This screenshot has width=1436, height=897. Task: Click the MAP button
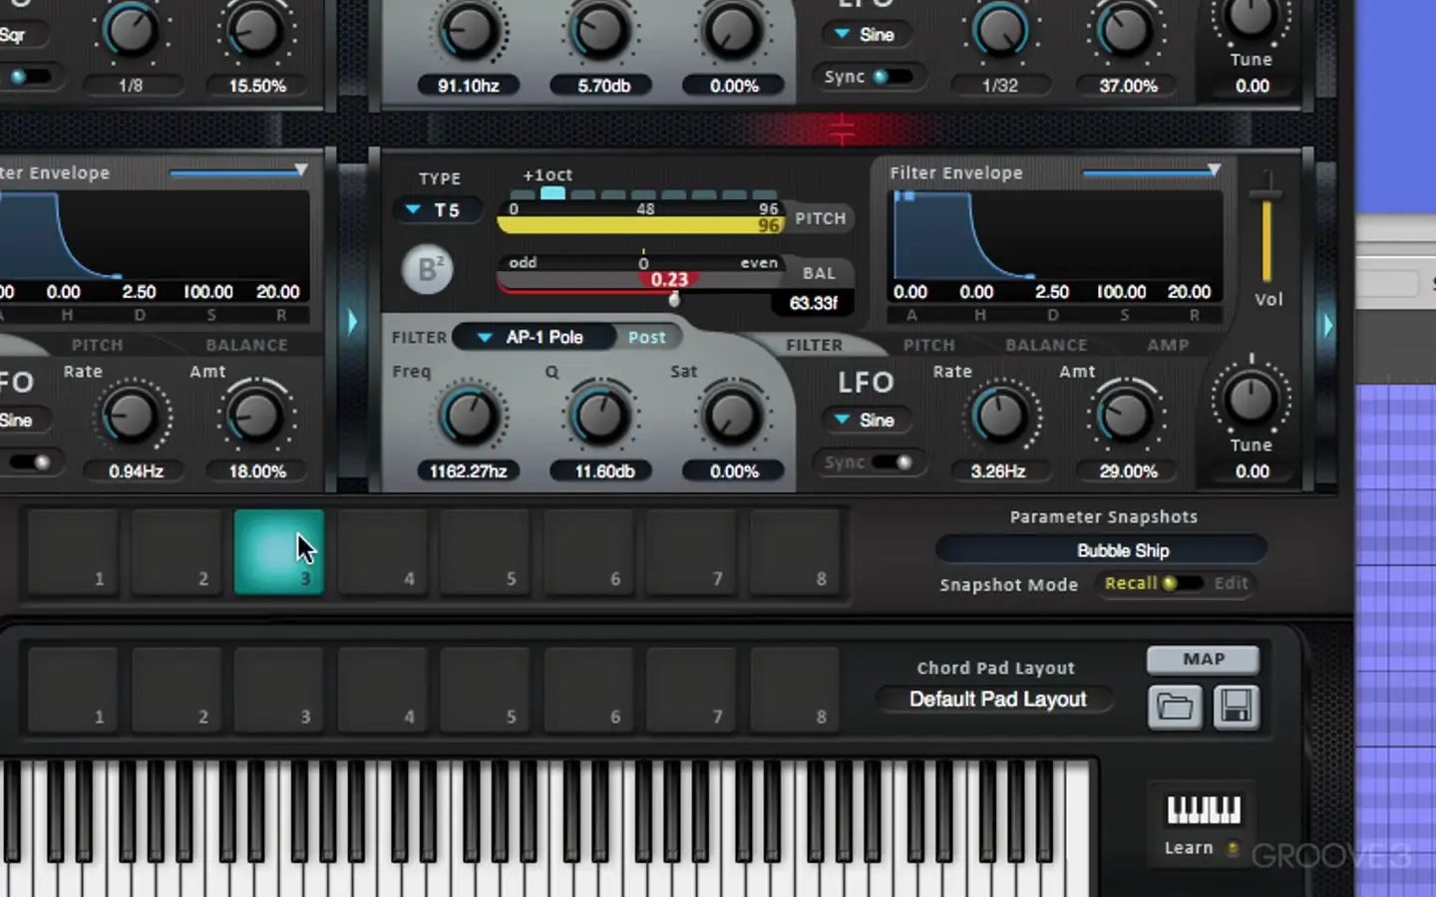1203,659
